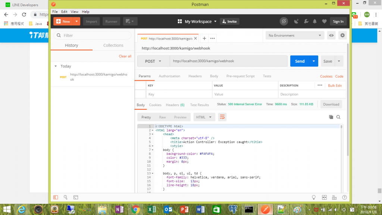
Task: Open the Send button dropdown arrow
Action: coord(314,61)
